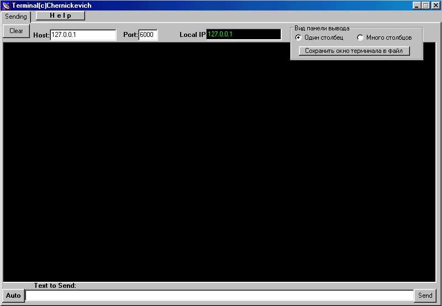
Task: Click the 'Local IP' label
Action: coord(192,35)
